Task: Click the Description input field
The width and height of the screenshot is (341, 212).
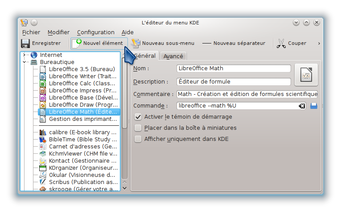Action: click(234, 82)
